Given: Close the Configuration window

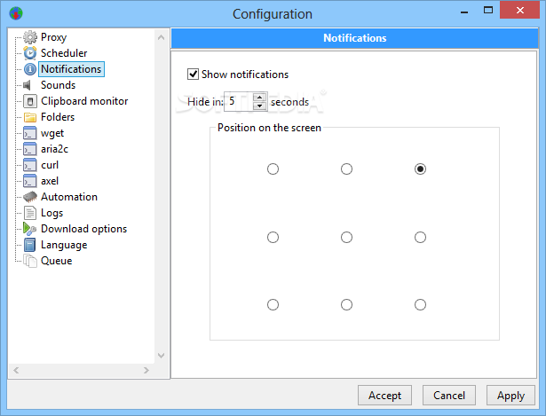Looking at the screenshot, I should 520,10.
